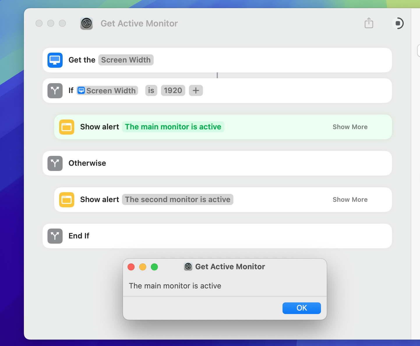The width and height of the screenshot is (420, 346).
Task: Select the Otherwise action text
Action: 87,163
